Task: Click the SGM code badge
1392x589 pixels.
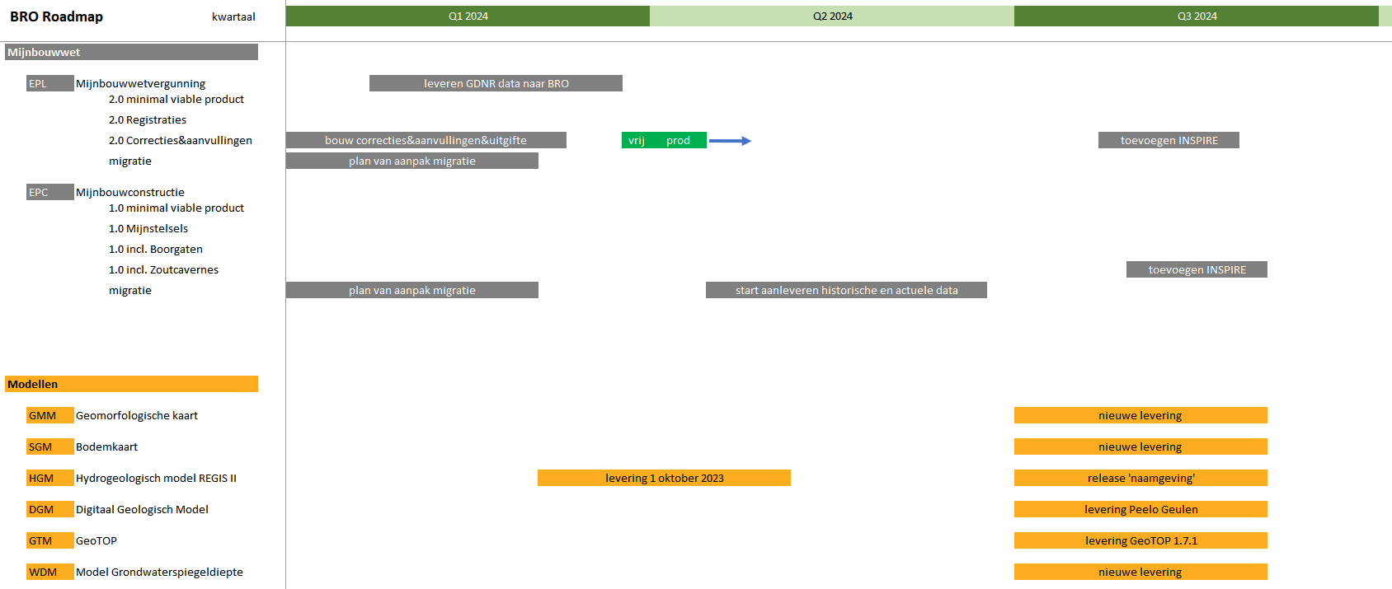Action: pos(49,447)
